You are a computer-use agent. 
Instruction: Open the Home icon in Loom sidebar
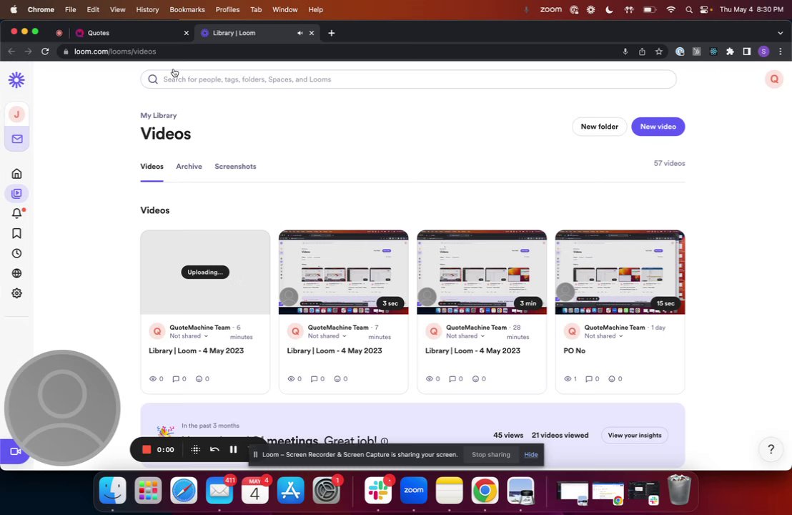click(16, 174)
